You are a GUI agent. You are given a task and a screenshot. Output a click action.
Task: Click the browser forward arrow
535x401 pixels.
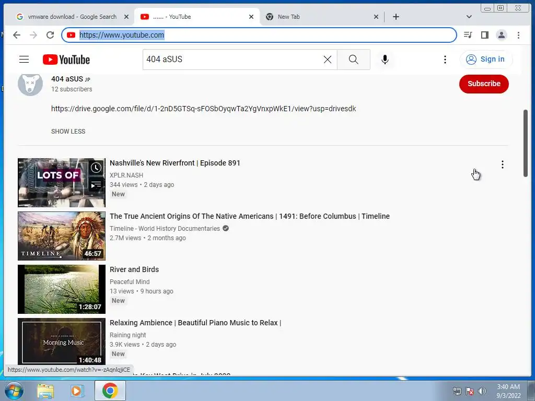click(x=33, y=35)
